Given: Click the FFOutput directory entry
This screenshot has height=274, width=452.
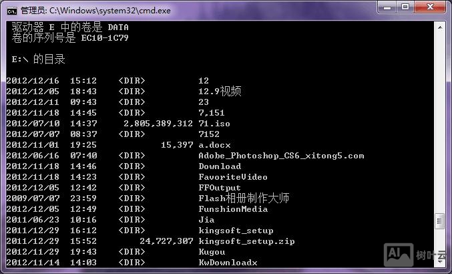Looking at the screenshot, I should pyautogui.click(x=220, y=188).
